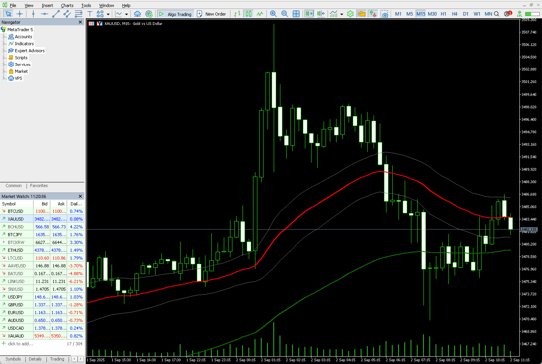542x364 pixels.
Task: Click 'click to add...' symbol field
Action: 20,344
